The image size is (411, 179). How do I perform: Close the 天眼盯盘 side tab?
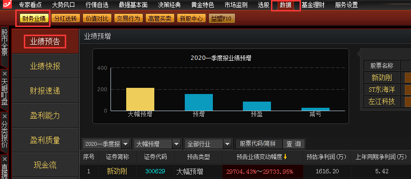(x=4, y=74)
